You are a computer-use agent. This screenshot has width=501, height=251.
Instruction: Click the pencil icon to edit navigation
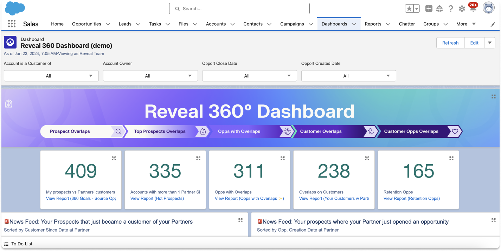(x=493, y=24)
